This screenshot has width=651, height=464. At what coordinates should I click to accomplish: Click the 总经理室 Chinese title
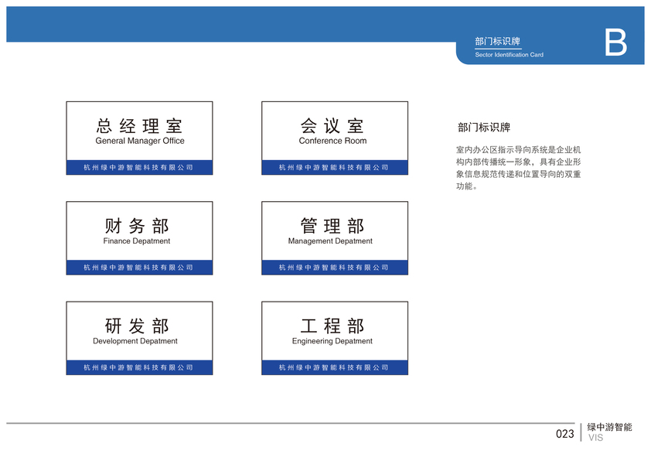[x=139, y=126]
